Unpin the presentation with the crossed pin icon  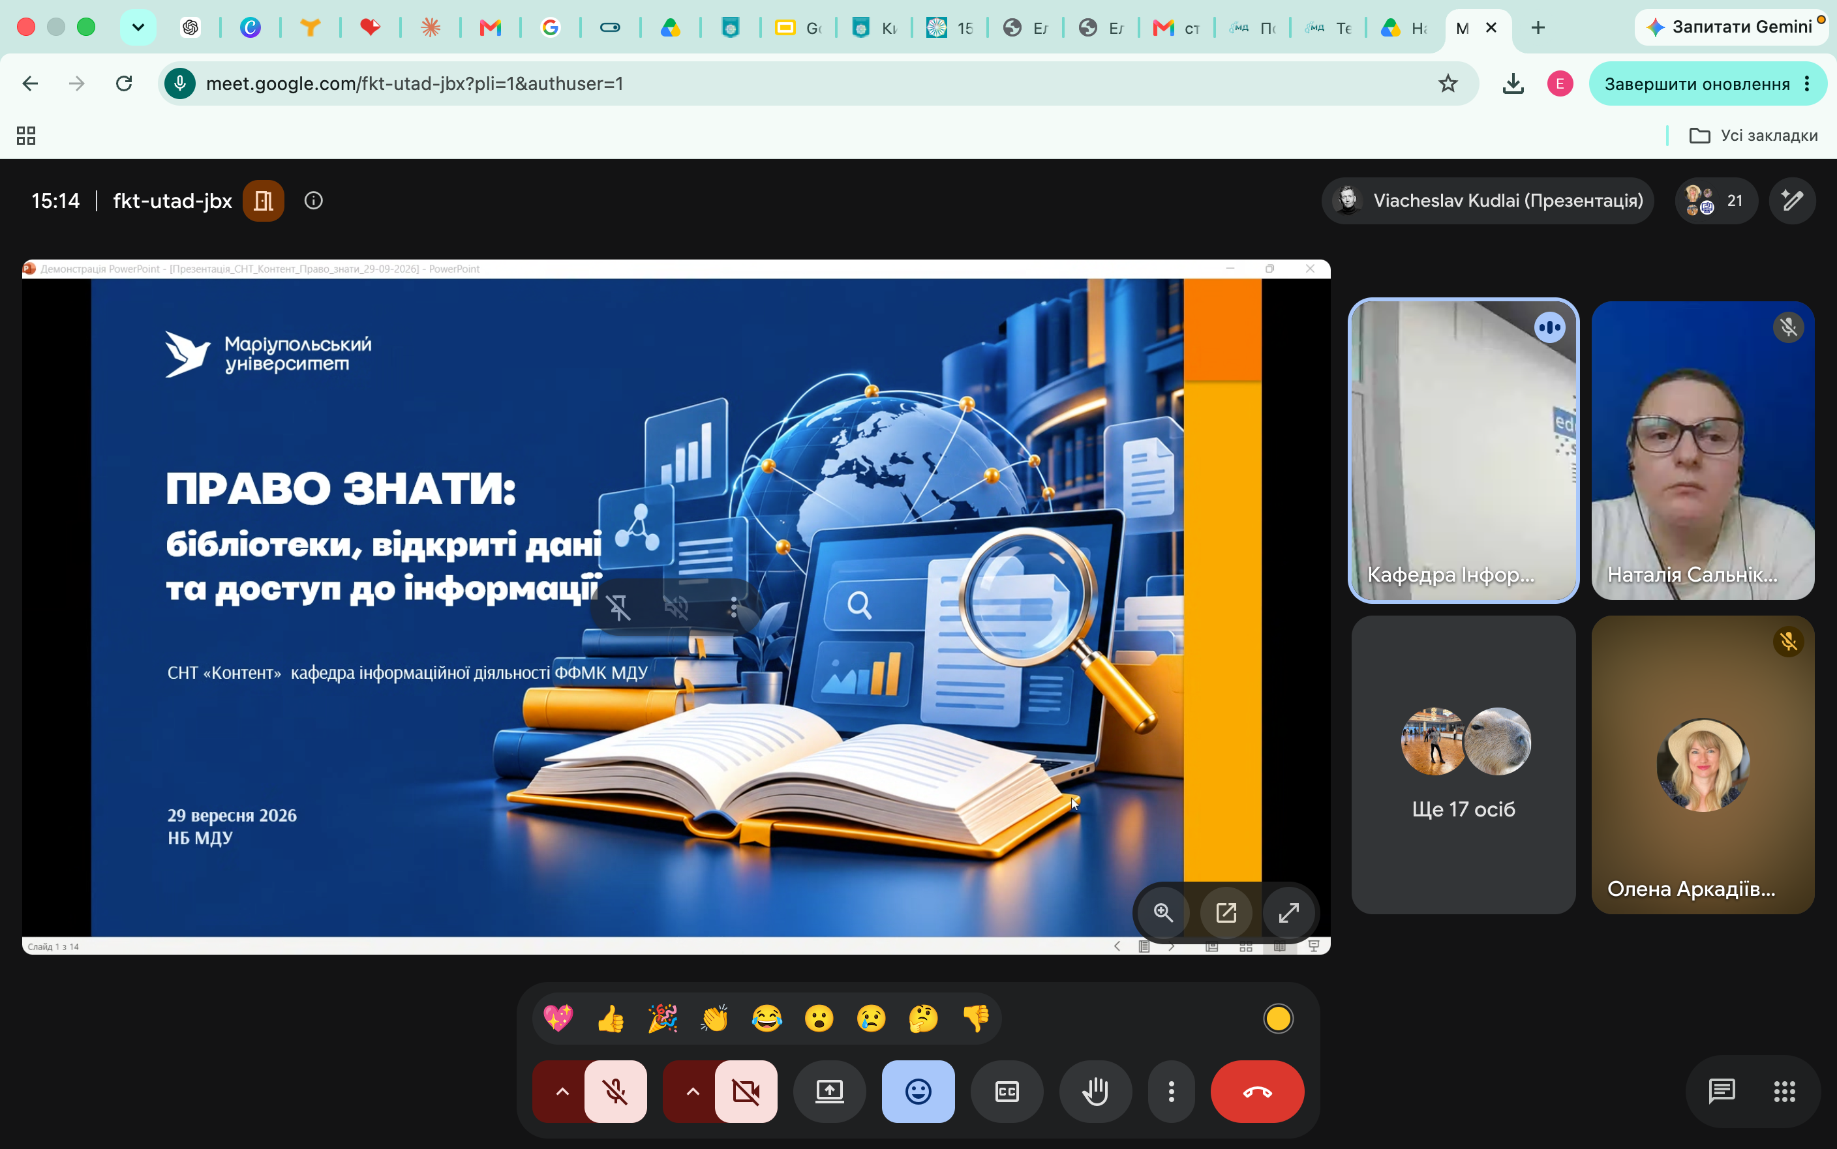(x=618, y=607)
